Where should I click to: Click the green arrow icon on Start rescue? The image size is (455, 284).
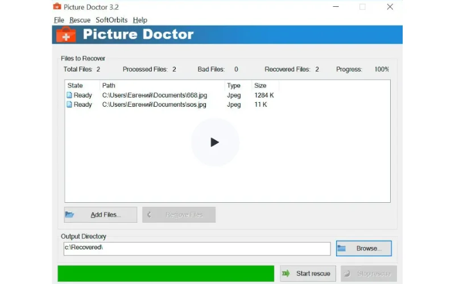coord(286,273)
